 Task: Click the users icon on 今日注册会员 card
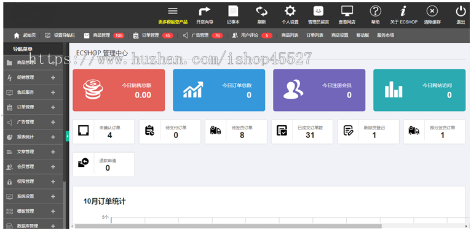(293, 90)
